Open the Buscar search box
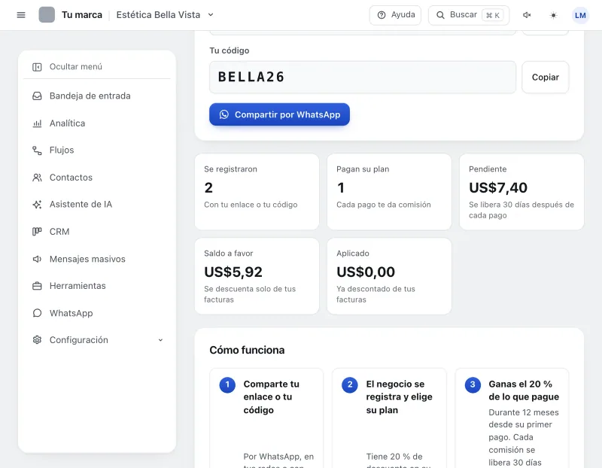The width and height of the screenshot is (602, 468). coord(468,15)
